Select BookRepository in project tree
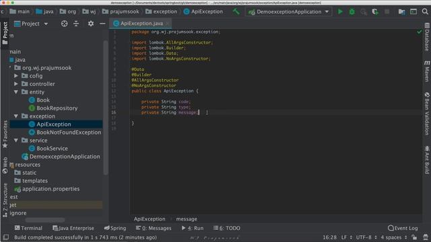The height and width of the screenshot is (242, 431). 53,108
